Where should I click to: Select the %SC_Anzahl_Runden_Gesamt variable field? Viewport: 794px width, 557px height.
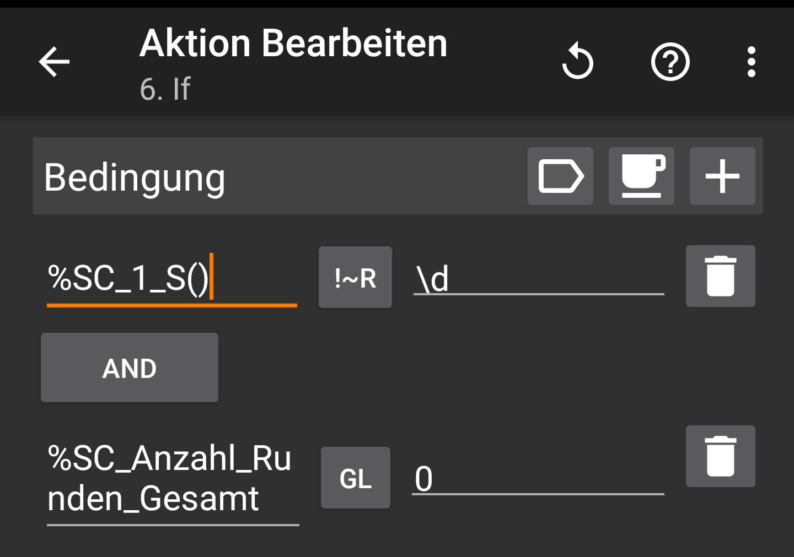(173, 478)
